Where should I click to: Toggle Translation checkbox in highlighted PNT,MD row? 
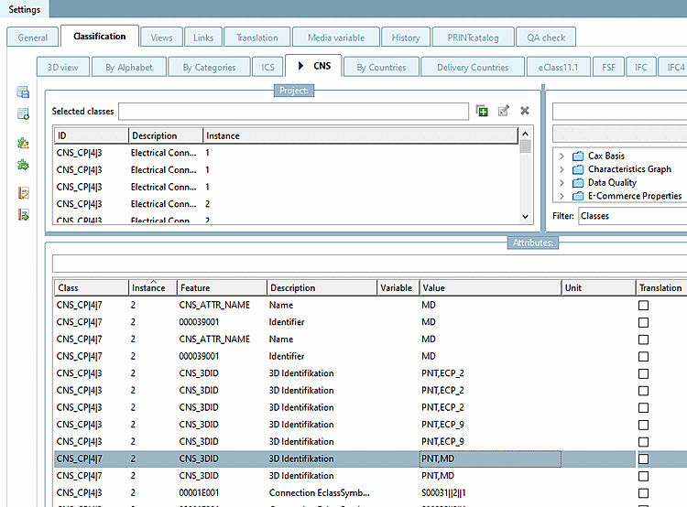[644, 459]
